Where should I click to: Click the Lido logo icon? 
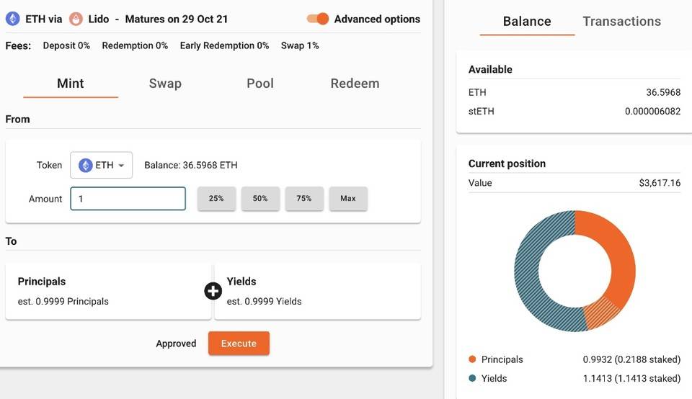tap(76, 19)
